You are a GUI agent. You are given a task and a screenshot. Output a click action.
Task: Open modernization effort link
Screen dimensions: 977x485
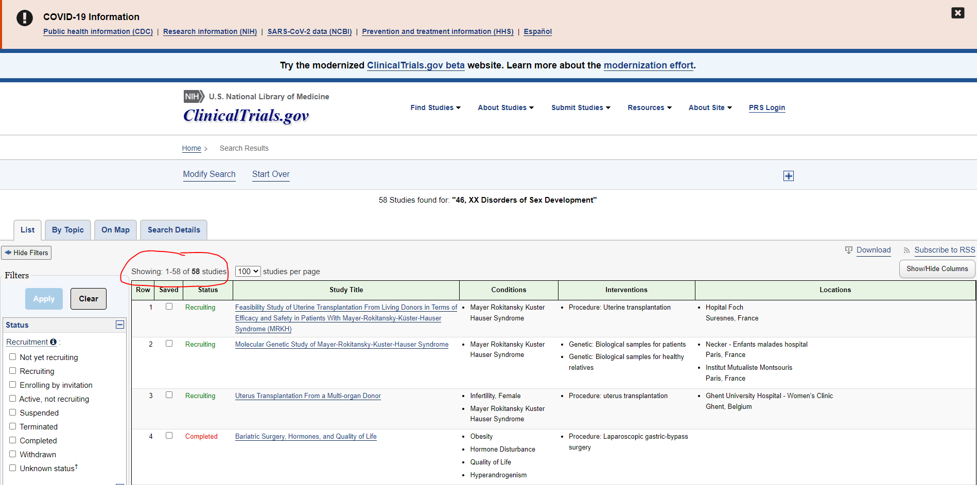click(649, 65)
